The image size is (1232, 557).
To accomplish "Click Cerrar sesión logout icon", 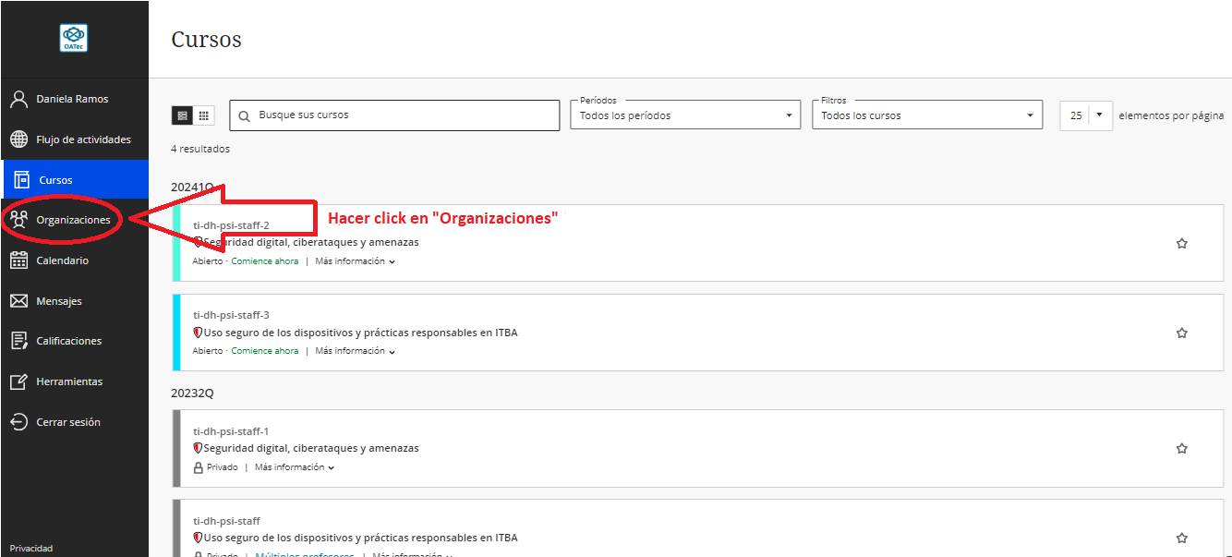I will tap(18, 422).
